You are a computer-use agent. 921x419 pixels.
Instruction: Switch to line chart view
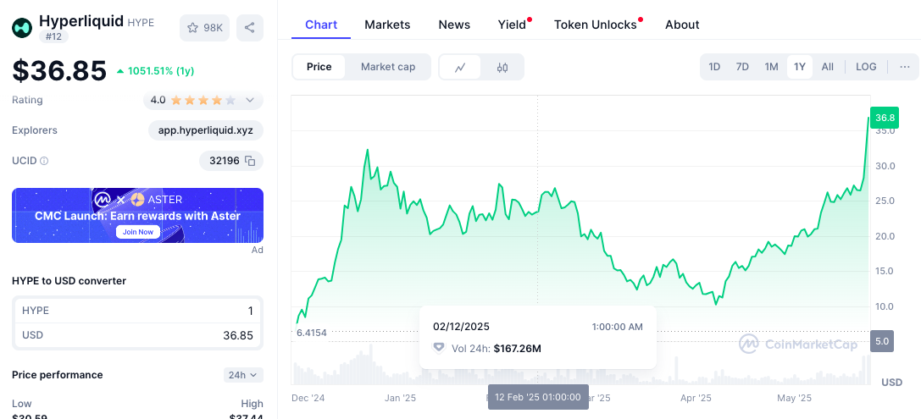460,67
